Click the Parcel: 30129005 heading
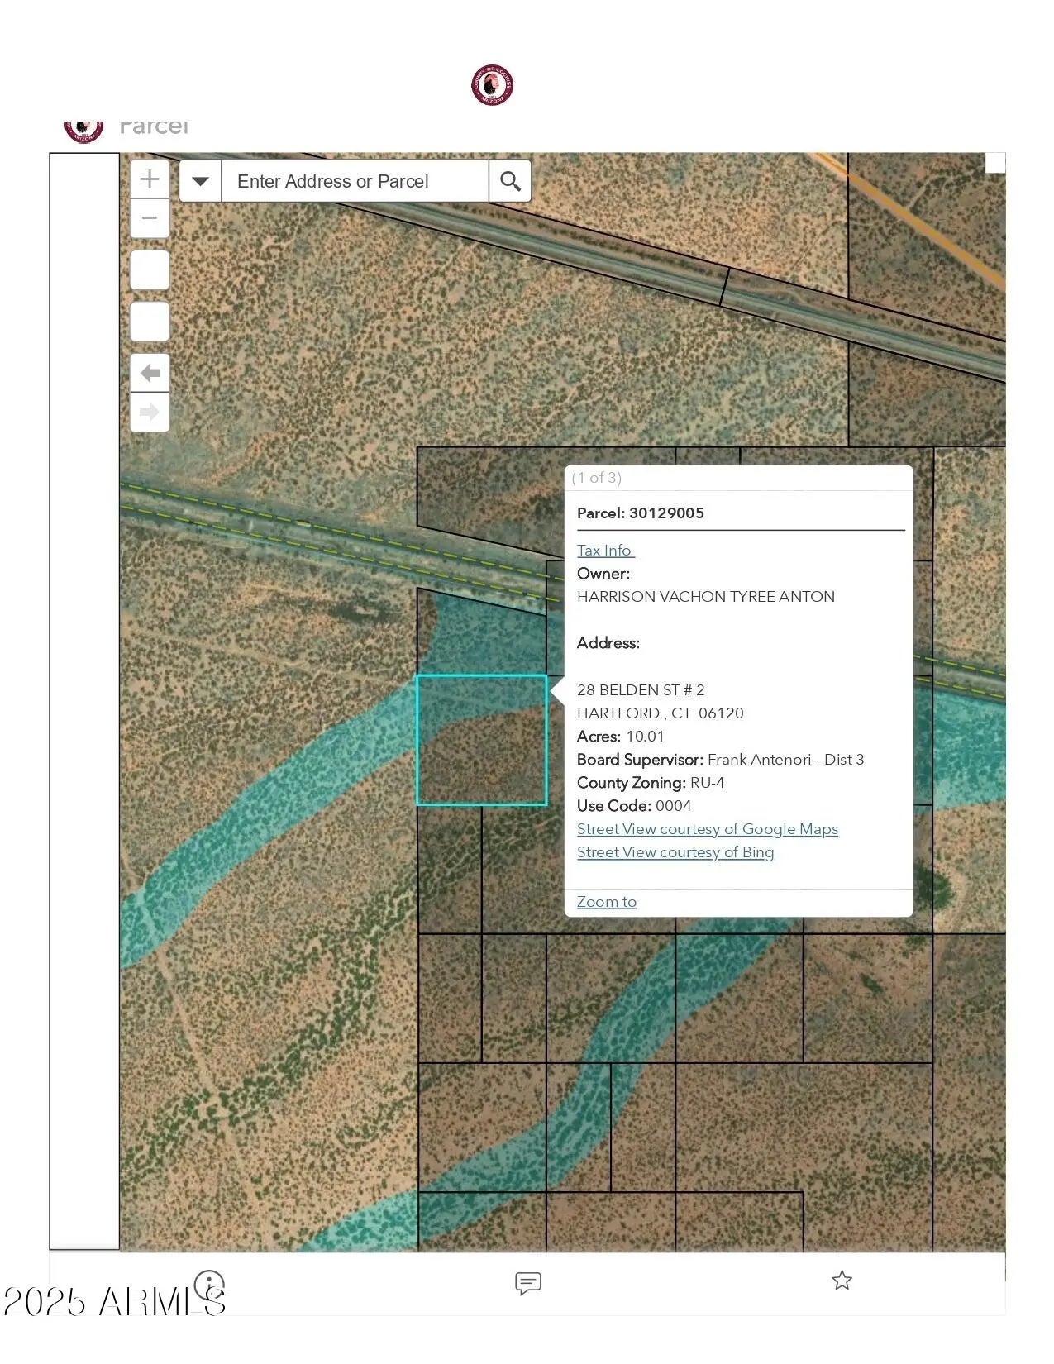 640,513
